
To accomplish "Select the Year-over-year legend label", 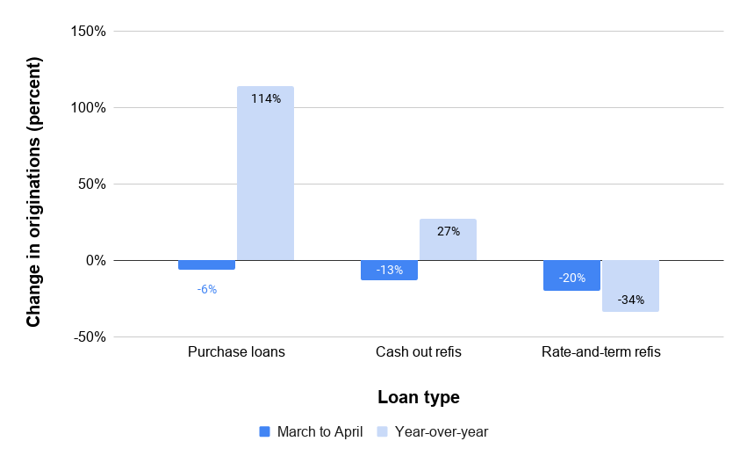I will (x=442, y=431).
